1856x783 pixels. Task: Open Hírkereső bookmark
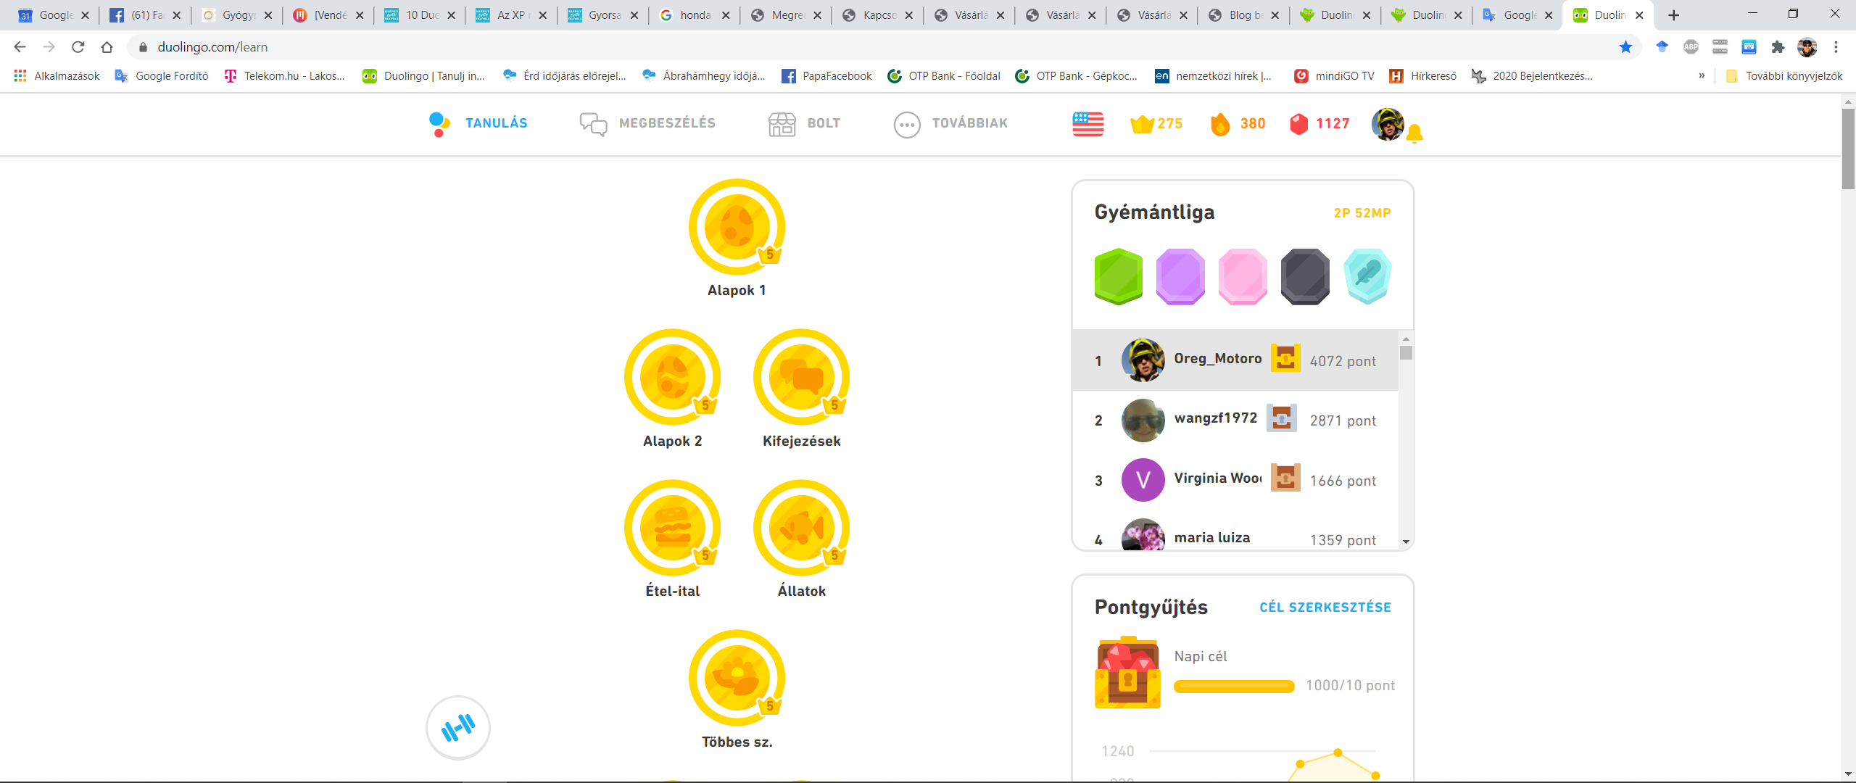click(x=1422, y=76)
